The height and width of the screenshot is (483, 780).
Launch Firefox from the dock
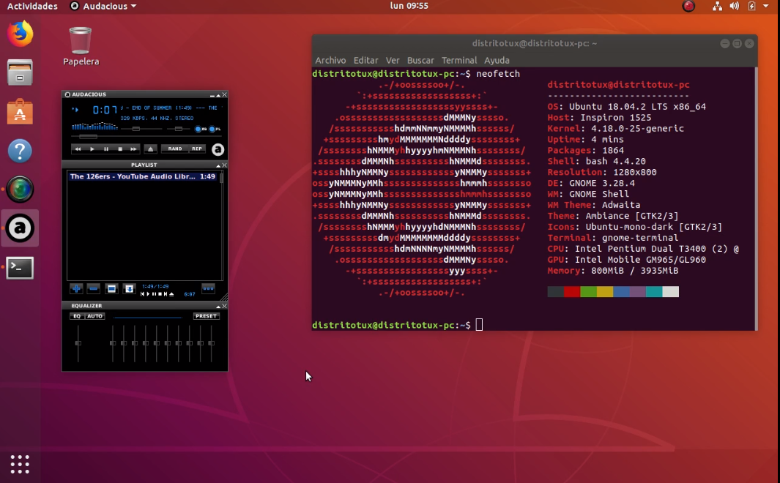point(20,34)
